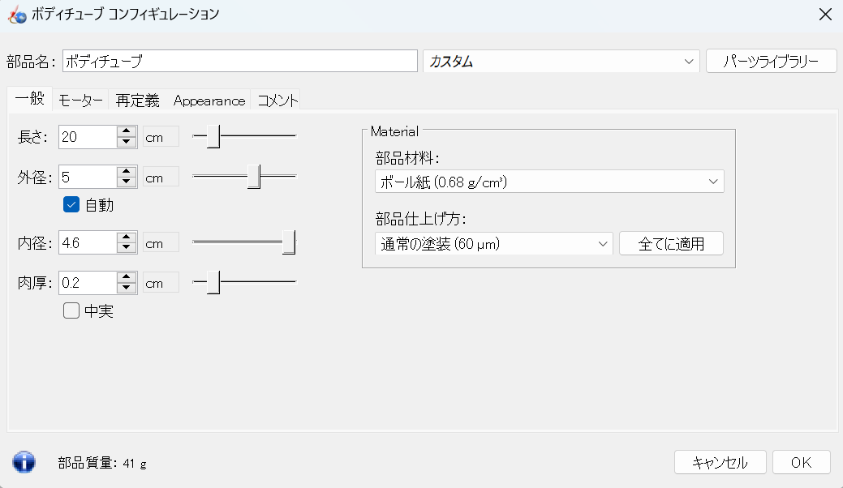Image resolution: width=843 pixels, height=488 pixels.
Task: Open the 部品仕上げ方 finish dropdown
Action: pyautogui.click(x=493, y=243)
